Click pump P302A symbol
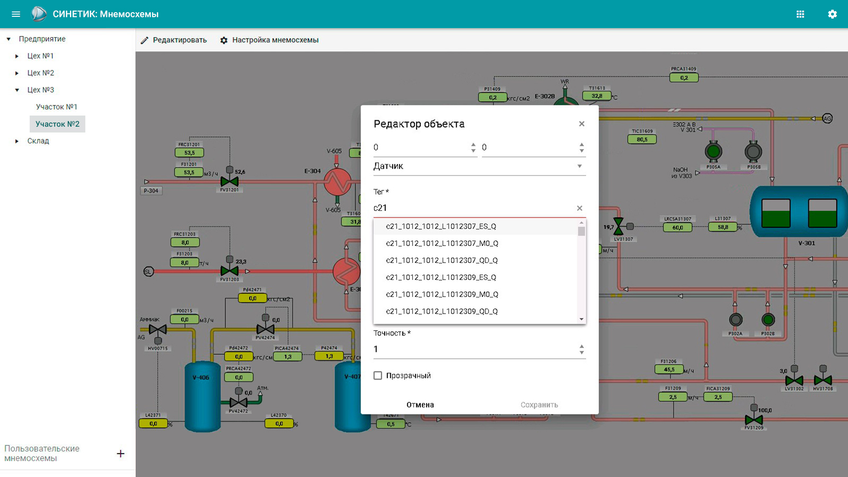Image resolution: width=848 pixels, height=477 pixels. pos(736,320)
